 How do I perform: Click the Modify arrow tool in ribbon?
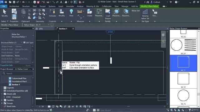coord(5,13)
